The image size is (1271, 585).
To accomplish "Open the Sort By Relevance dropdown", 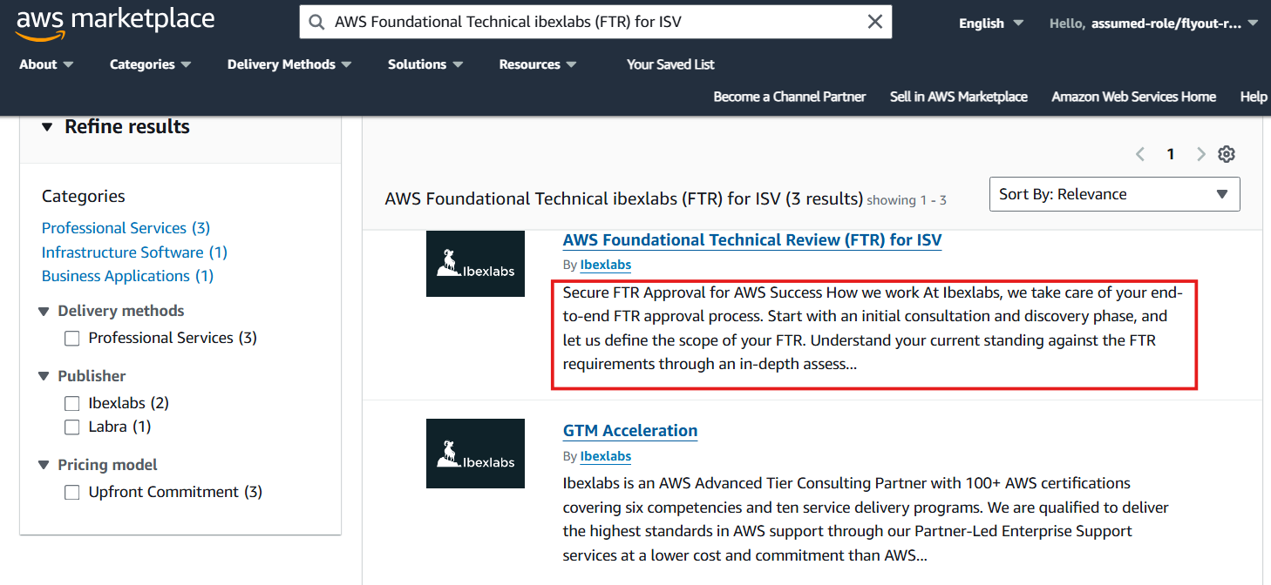I will click(1114, 194).
